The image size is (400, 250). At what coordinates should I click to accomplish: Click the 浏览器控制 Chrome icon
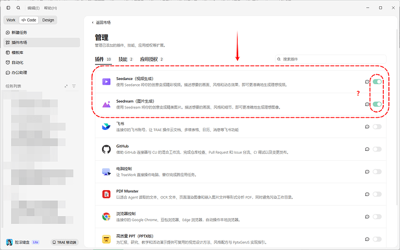coord(107,216)
